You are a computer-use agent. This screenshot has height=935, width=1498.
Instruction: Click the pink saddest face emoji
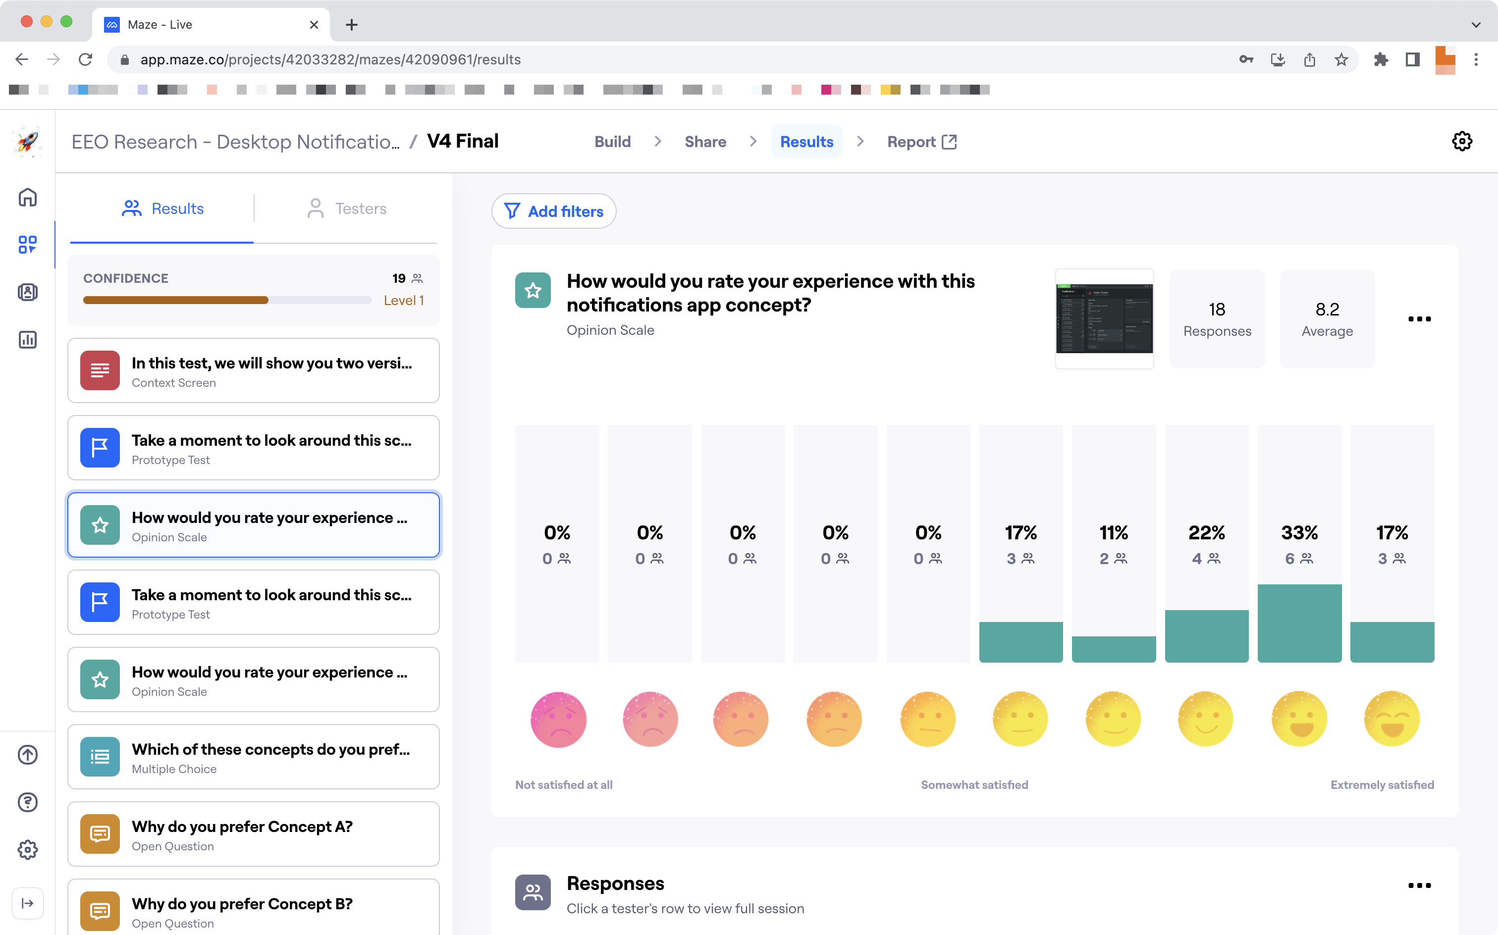point(558,719)
